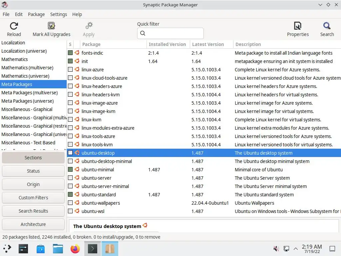This screenshot has width=341, height=256.
Task: Click the Ubuntu support icon beside linux-azure
Action: click(77, 69)
